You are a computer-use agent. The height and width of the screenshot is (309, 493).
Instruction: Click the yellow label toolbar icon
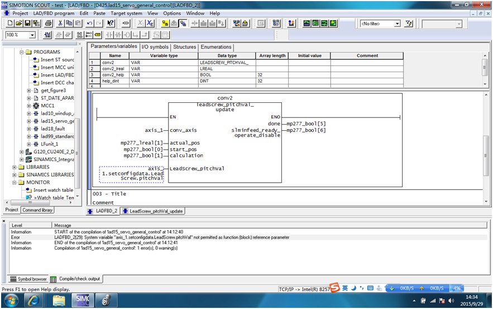(98, 35)
